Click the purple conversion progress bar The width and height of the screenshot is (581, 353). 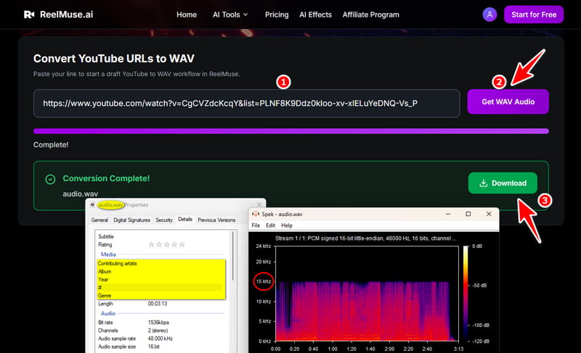point(291,131)
